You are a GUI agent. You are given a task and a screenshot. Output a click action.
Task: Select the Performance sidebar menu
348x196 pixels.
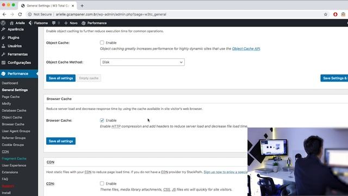(18, 73)
